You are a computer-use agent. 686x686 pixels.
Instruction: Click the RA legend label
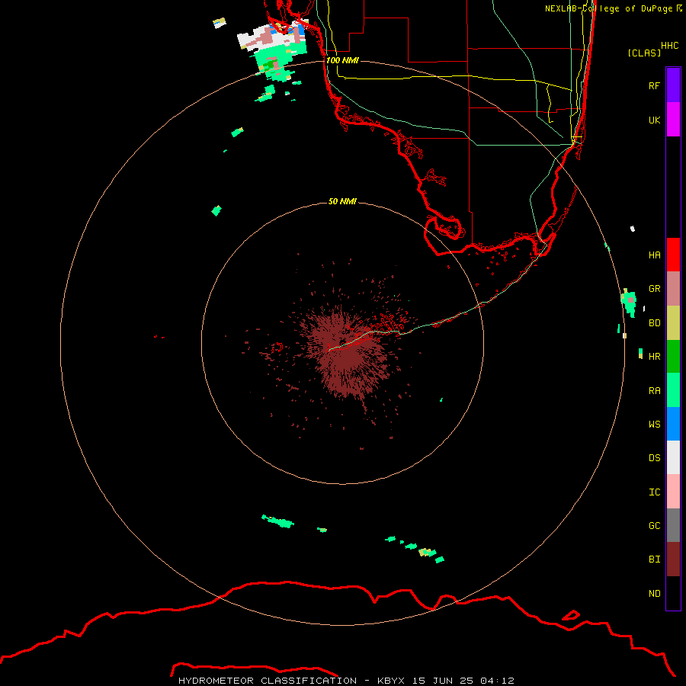(x=654, y=391)
